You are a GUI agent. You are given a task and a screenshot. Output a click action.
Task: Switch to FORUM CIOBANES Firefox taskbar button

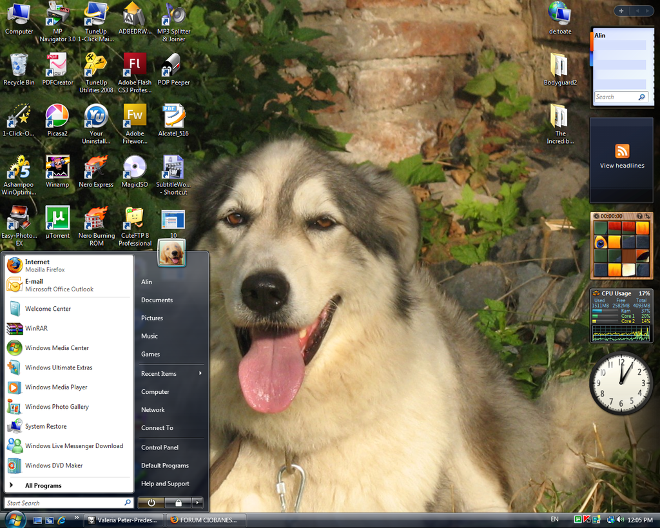pos(206,520)
